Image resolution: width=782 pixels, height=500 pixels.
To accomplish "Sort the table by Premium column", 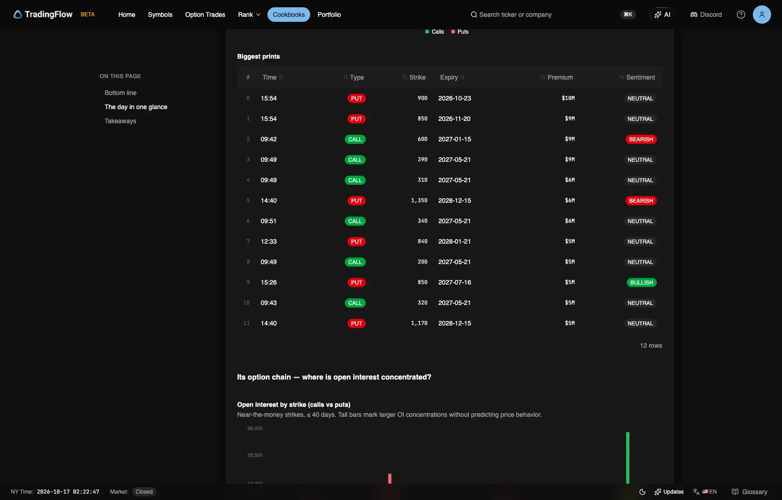I will pos(557,77).
